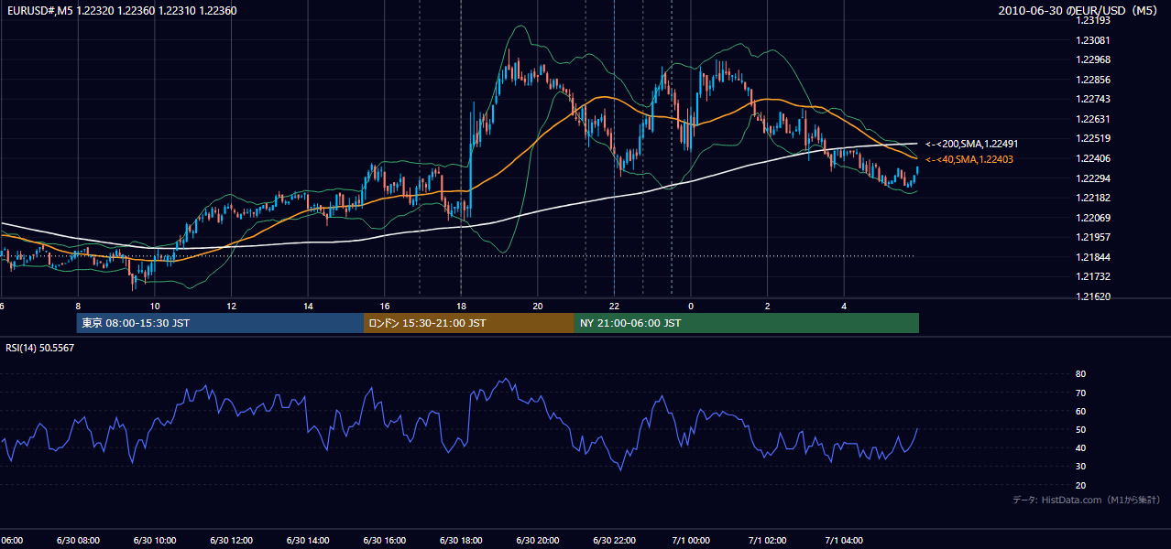
Task: Click the 6/30 18:00 bottom time label
Action: pyautogui.click(x=461, y=540)
